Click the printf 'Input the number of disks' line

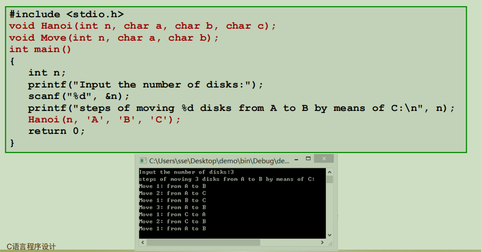[x=146, y=85]
